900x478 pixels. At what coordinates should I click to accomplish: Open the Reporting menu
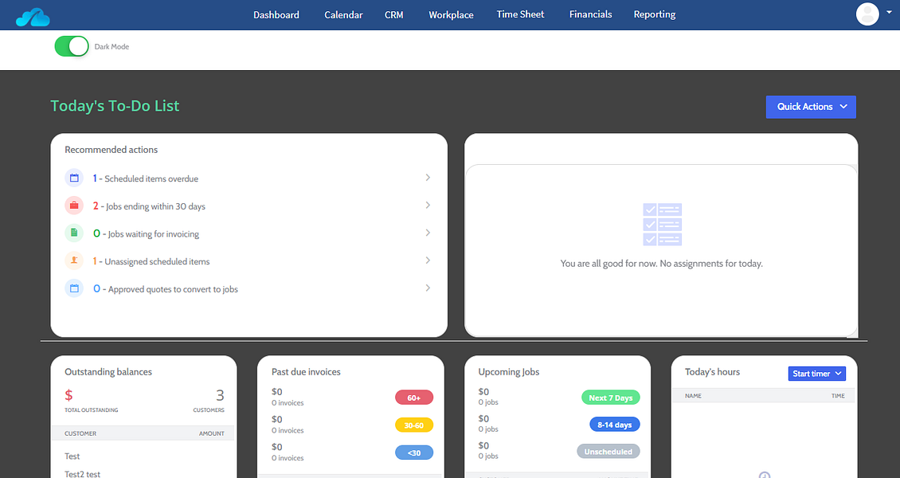coord(655,14)
